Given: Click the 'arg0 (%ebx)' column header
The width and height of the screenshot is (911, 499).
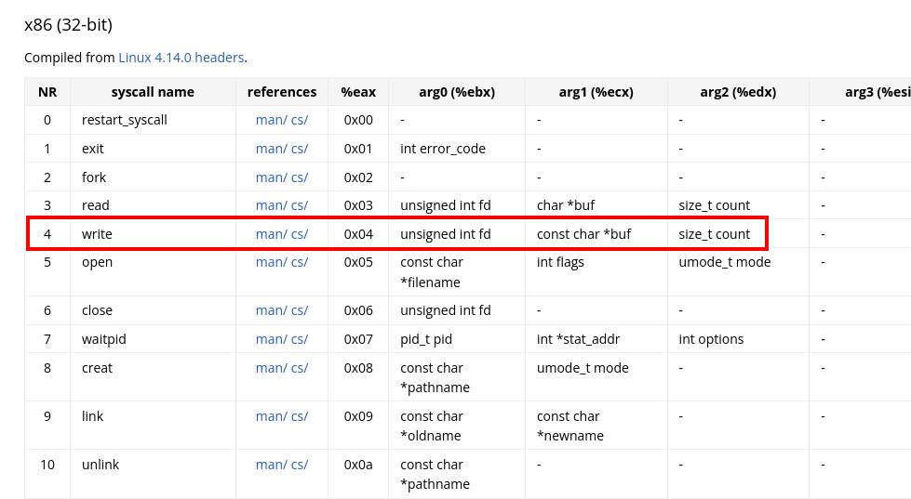Looking at the screenshot, I should pos(457,92).
